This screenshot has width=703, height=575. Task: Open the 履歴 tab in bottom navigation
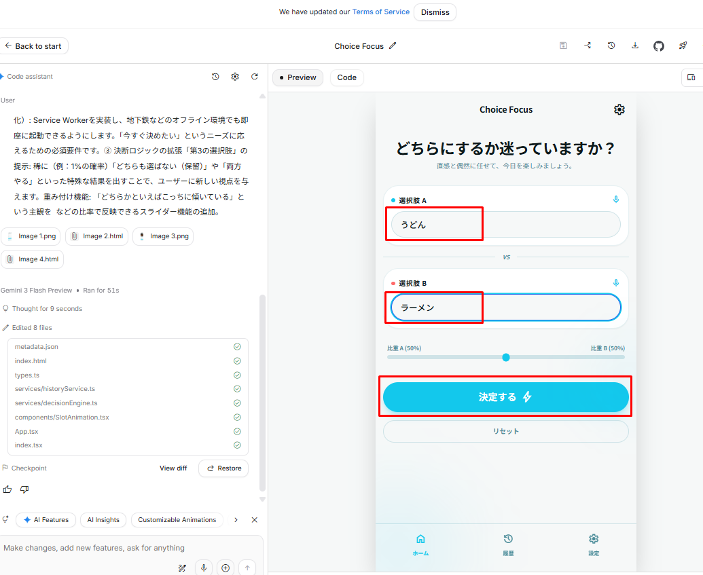point(507,544)
